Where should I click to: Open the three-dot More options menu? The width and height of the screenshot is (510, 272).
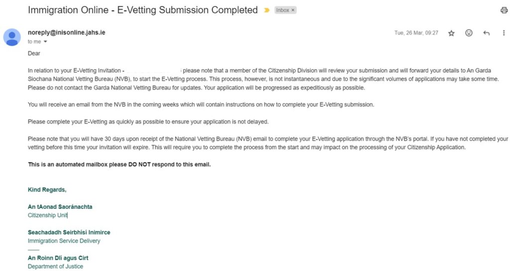tap(504, 33)
